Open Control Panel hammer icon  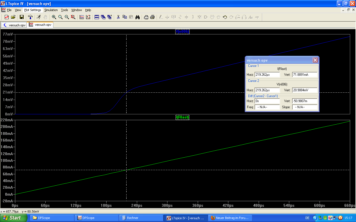30,17
